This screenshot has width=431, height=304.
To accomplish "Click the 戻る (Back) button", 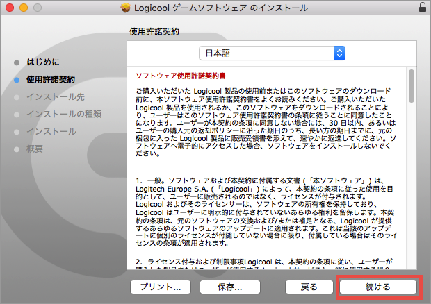I will click(x=309, y=287).
